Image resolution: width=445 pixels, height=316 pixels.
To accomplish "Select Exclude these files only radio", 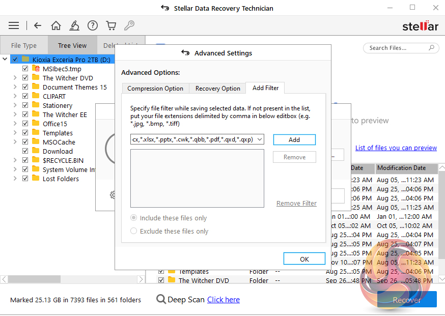I will click(133, 231).
